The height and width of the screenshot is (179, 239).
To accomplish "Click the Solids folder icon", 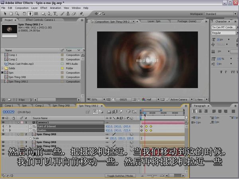I will click(6, 68).
